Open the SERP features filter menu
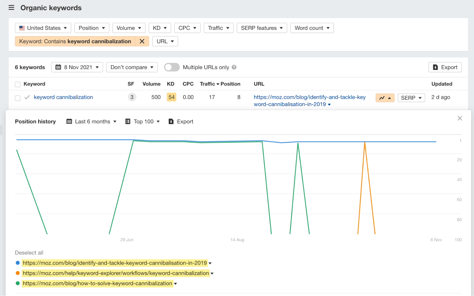This screenshot has height=296, width=474. 262,28
